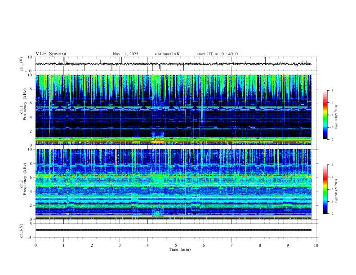Click the '-7' label on ch.2 color scale

pyautogui.click(x=332, y=214)
